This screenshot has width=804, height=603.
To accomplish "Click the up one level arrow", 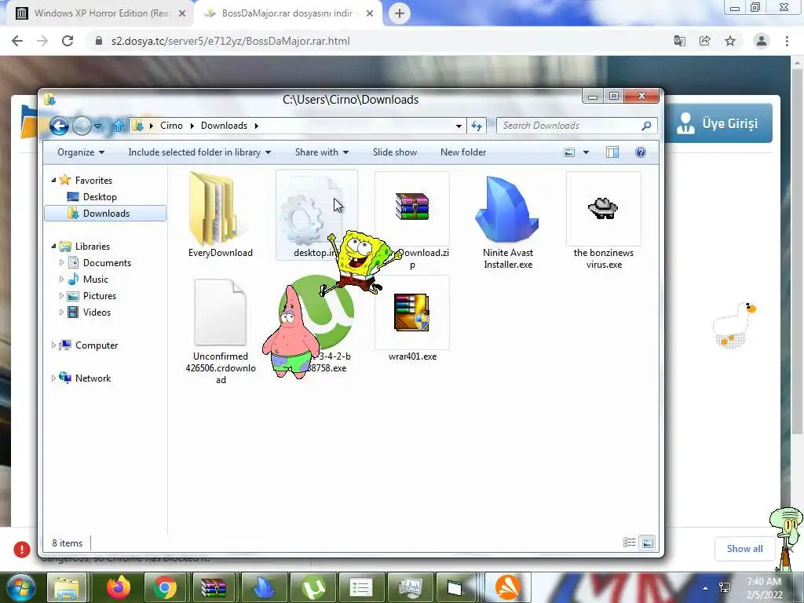I will pos(119,126).
